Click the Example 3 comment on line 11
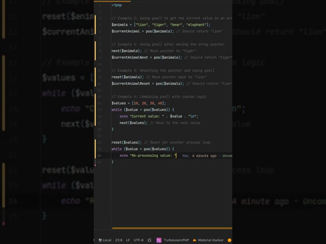 (x=163, y=71)
